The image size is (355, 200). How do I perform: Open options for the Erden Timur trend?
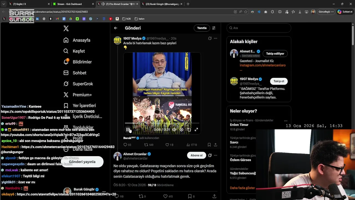pos(286,121)
